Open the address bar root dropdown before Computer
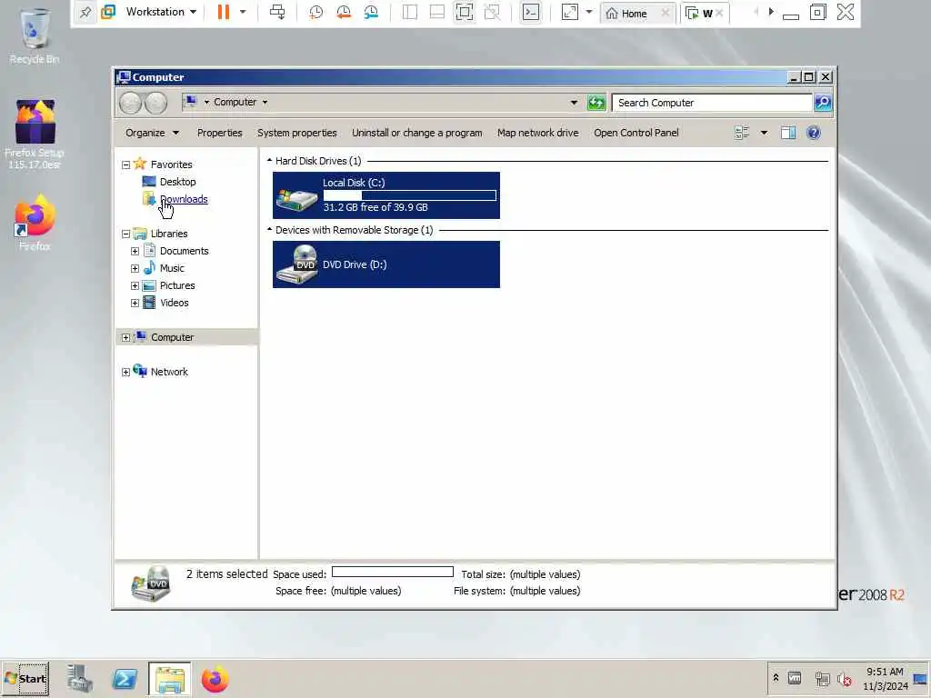Image resolution: width=931 pixels, height=698 pixels. tap(206, 102)
